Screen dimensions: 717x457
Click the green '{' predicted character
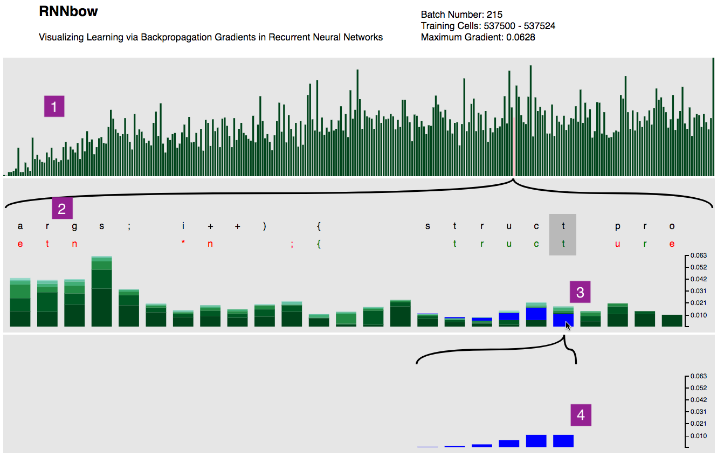click(319, 244)
